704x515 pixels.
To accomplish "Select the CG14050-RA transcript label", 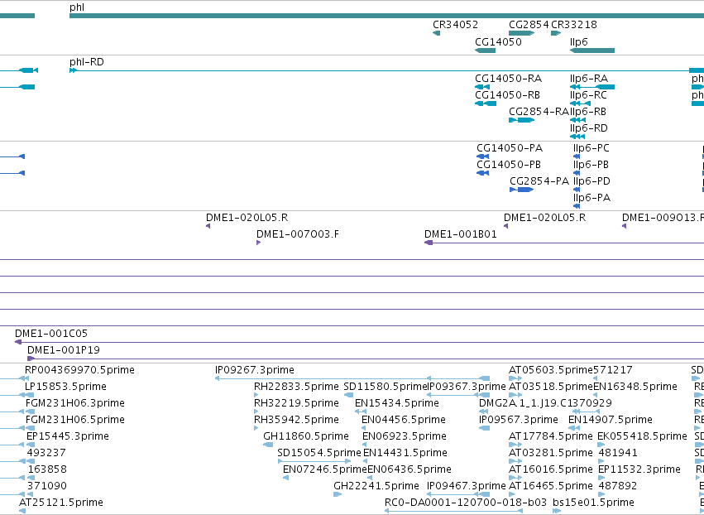I will pyautogui.click(x=509, y=79).
